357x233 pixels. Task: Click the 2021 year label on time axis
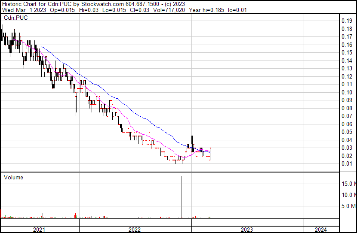[x=39, y=230]
